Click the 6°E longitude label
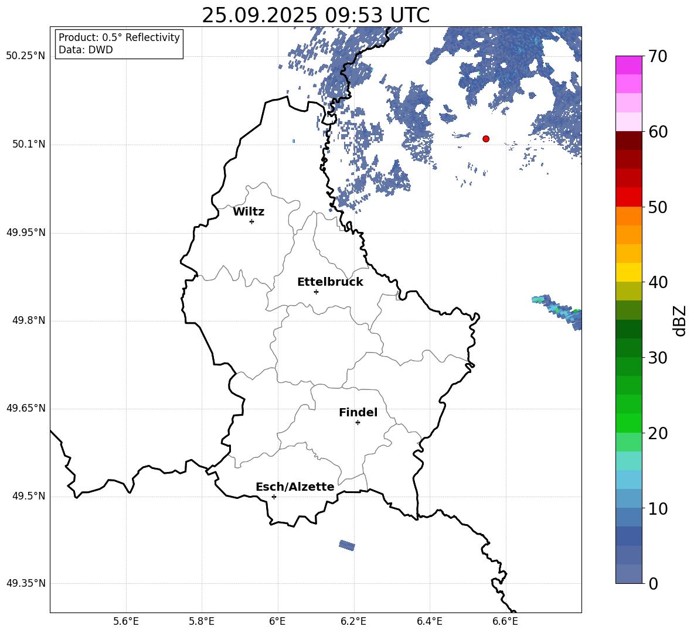The height and width of the screenshot is (633, 694). click(277, 621)
